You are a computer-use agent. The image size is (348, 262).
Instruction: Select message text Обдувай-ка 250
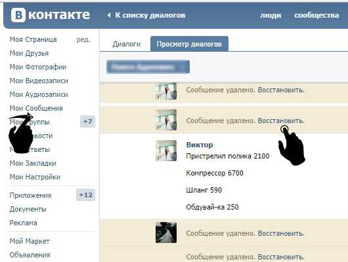(212, 207)
